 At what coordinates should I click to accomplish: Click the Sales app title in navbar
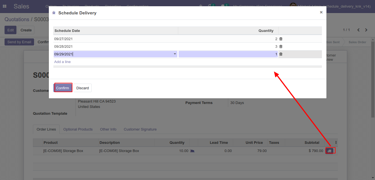coord(21,6)
